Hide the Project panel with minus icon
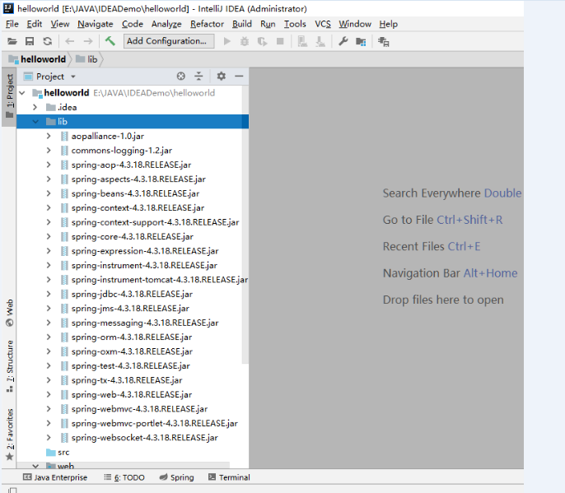Viewport: 565px width, 493px height. coord(239,76)
